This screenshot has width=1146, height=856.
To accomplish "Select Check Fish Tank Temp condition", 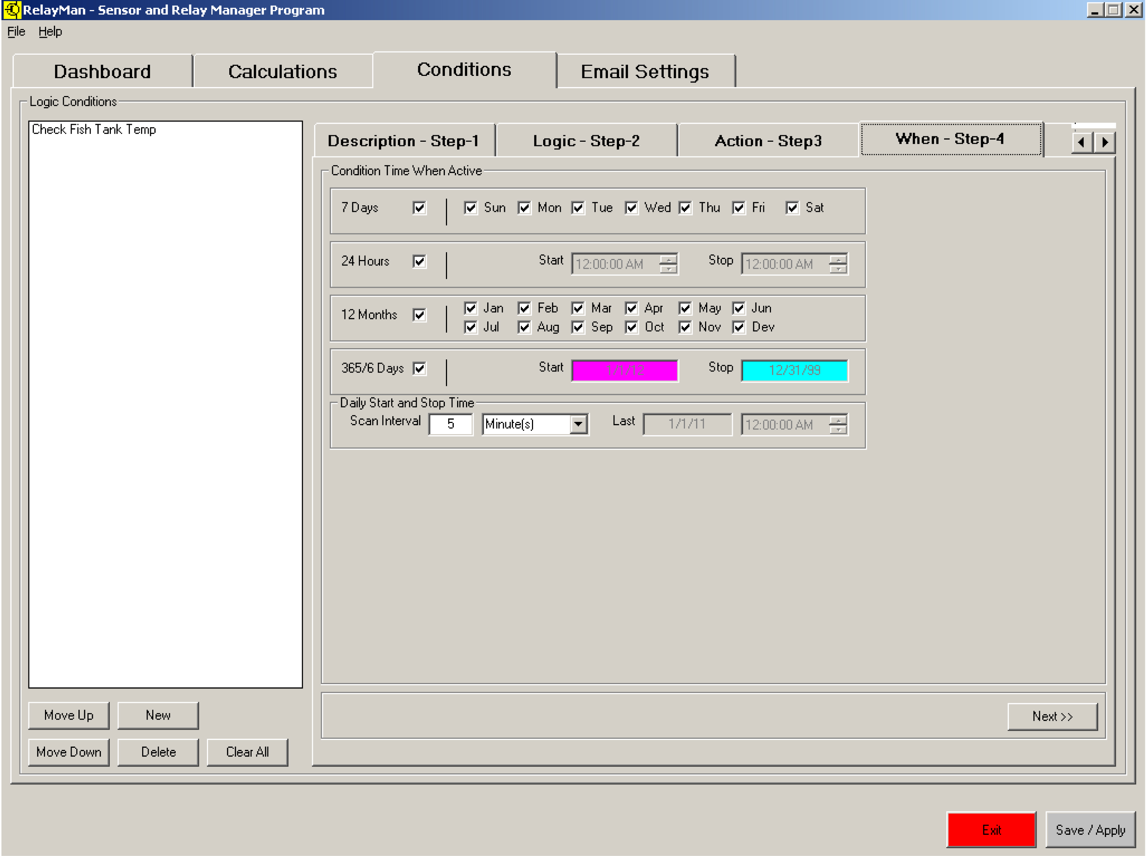I will tap(94, 129).
